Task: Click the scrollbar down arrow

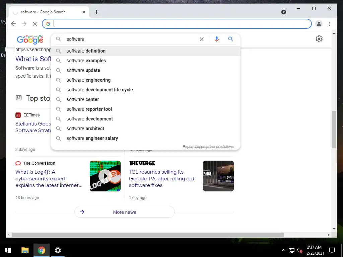Action: coord(334,229)
